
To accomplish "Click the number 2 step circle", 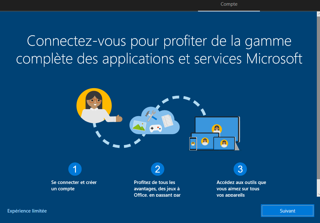I will pos(158,169).
